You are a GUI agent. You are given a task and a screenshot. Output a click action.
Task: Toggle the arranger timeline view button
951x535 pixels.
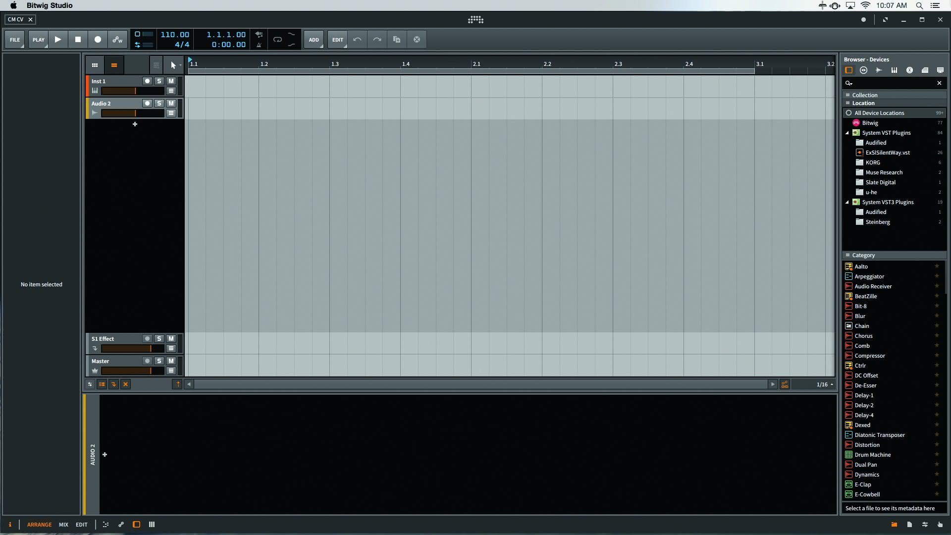coord(114,65)
